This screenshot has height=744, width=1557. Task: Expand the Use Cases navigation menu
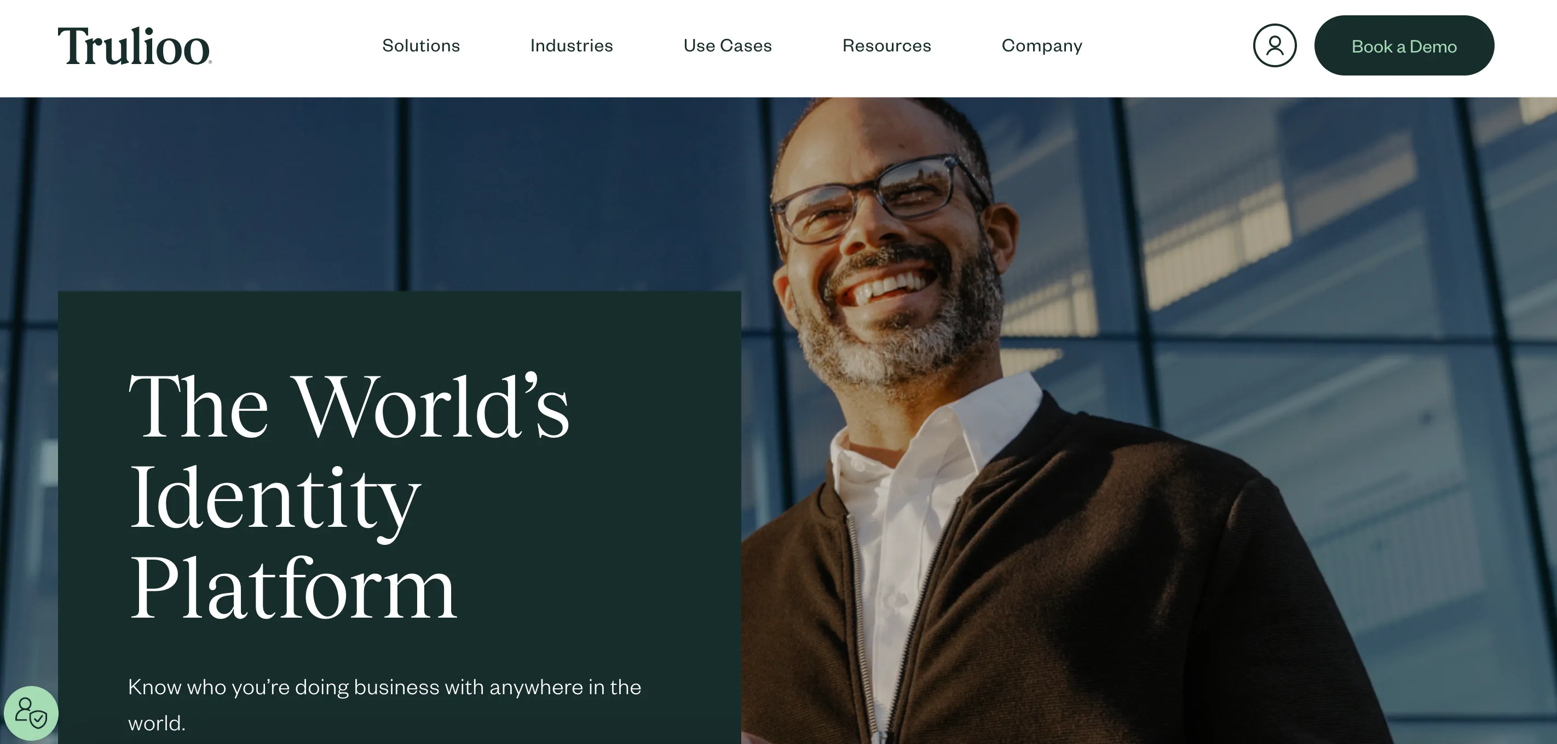(x=727, y=46)
